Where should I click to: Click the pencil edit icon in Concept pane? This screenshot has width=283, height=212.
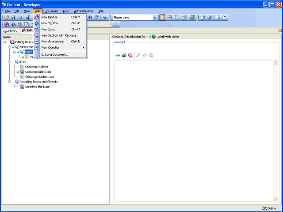pyautogui.click(x=138, y=55)
